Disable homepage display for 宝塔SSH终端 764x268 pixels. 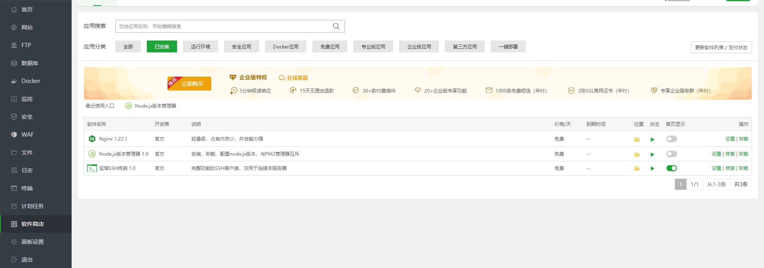672,168
